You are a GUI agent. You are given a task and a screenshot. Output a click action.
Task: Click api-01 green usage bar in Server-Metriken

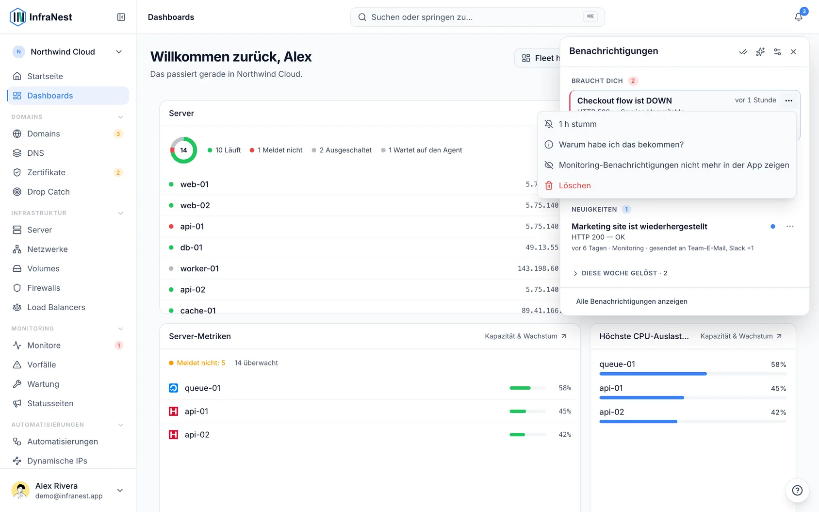click(527, 411)
